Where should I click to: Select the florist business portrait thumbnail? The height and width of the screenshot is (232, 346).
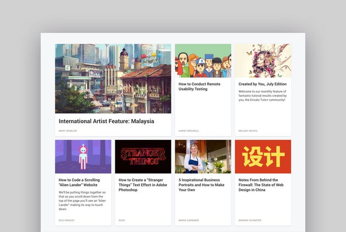point(203,157)
